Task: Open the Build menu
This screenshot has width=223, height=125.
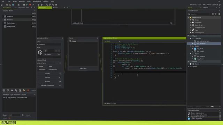Action: click(15, 1)
